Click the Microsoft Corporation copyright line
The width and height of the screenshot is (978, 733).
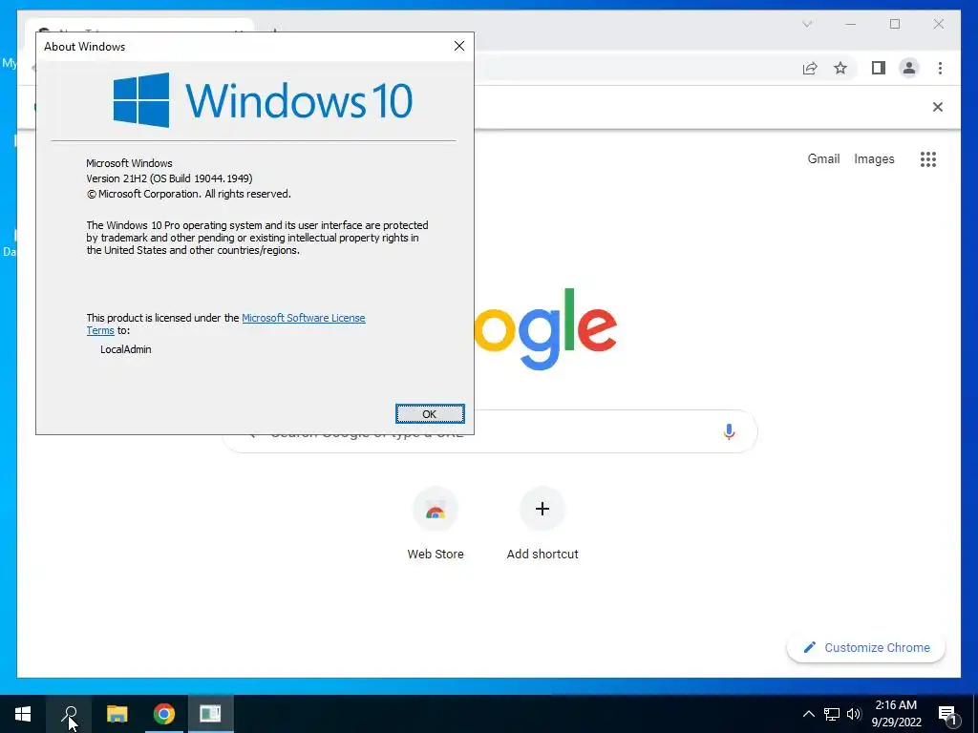[x=188, y=194]
